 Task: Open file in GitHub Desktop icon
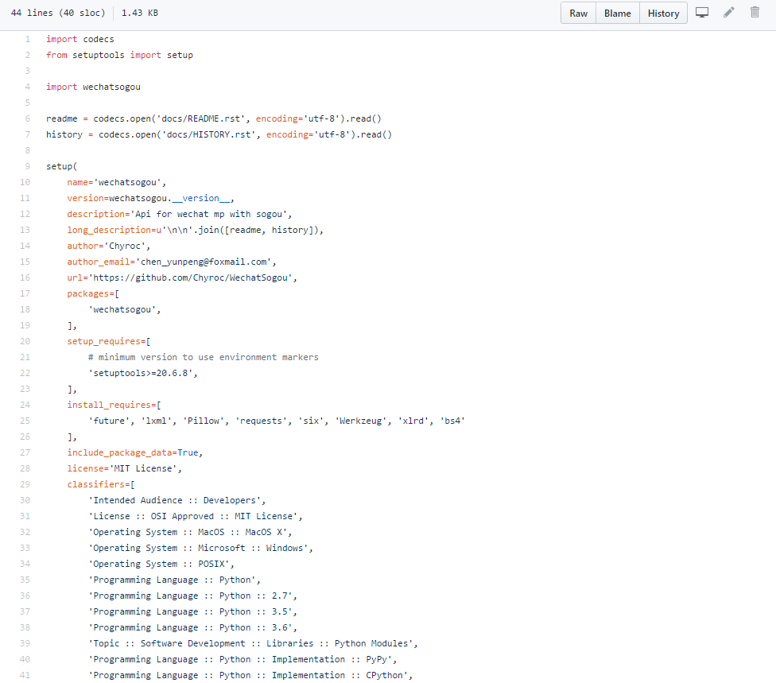702,13
